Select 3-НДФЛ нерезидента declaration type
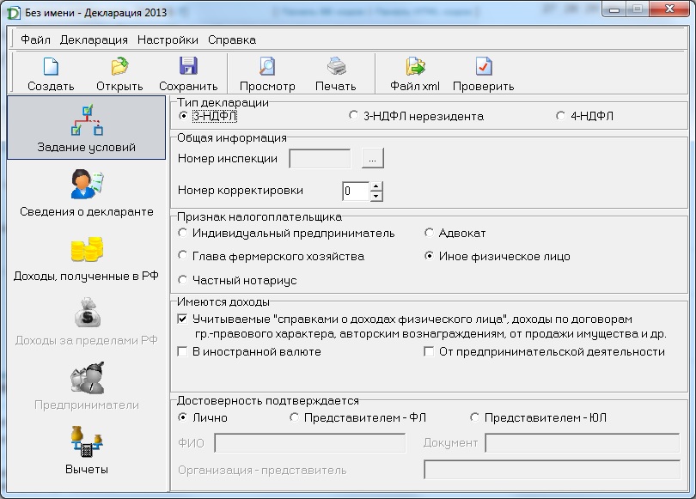This screenshot has width=696, height=499. coord(353,116)
